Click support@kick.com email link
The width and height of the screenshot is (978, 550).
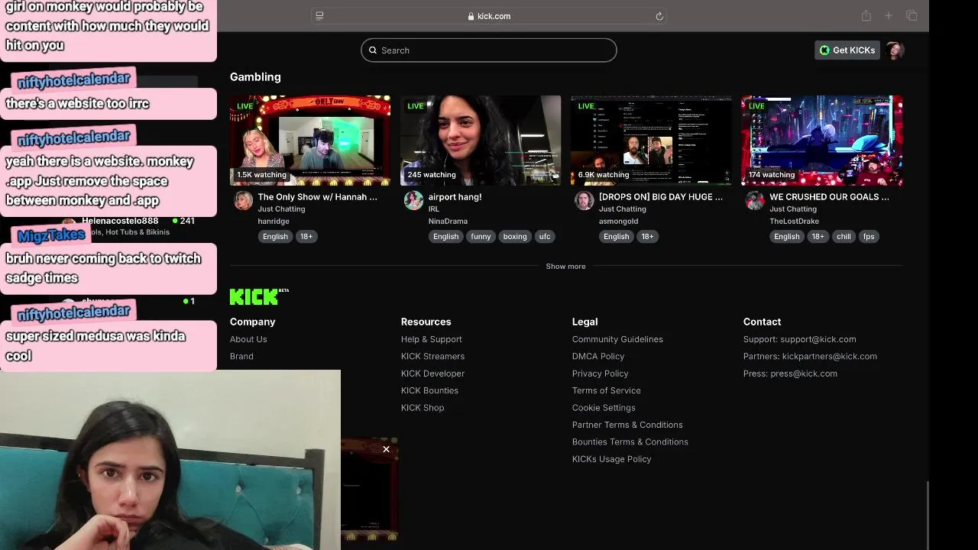pos(818,339)
